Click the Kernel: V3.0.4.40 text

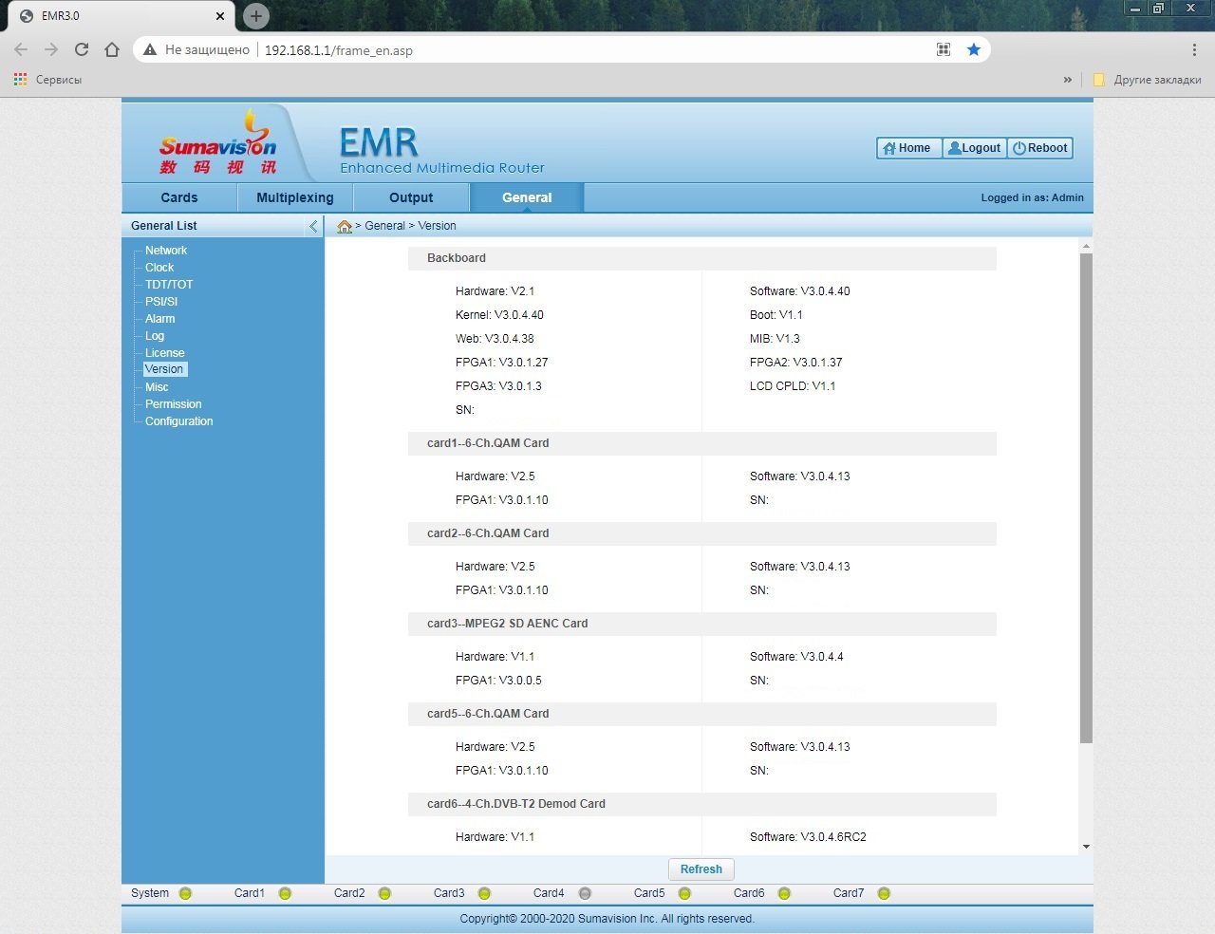pos(499,315)
